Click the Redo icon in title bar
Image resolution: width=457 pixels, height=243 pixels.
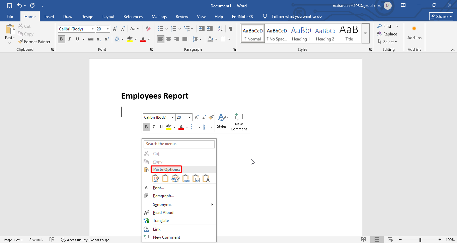tap(32, 6)
